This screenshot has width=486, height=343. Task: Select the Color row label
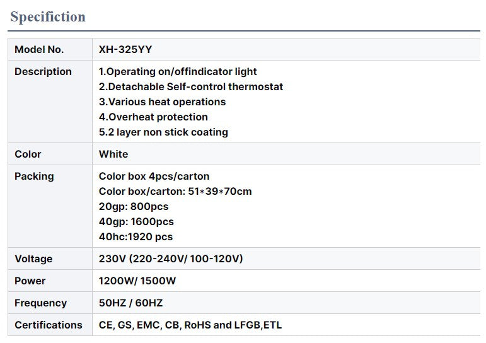point(28,154)
